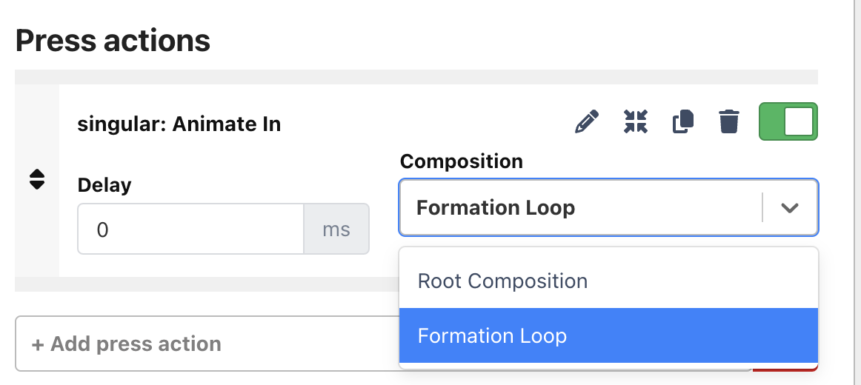Click the singular: Animate In title
The width and height of the screenshot is (861, 385).
point(179,124)
